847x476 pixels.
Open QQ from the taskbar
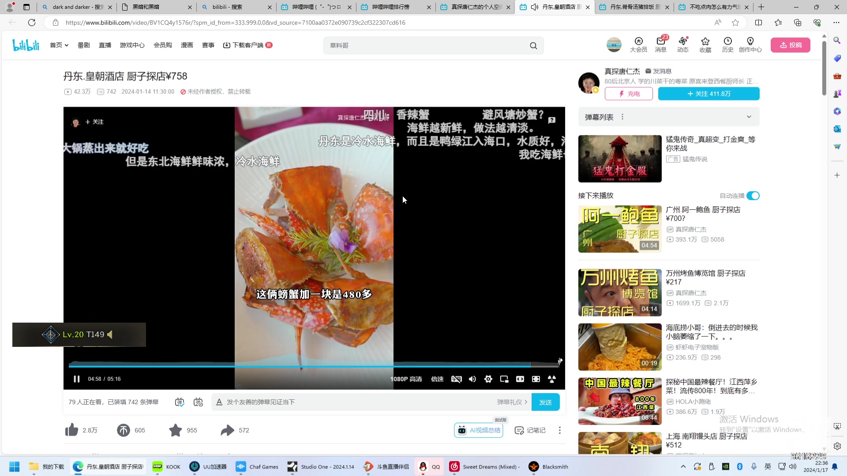[429, 467]
